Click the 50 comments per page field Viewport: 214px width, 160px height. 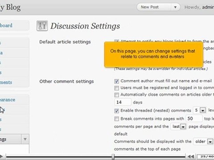194,119
